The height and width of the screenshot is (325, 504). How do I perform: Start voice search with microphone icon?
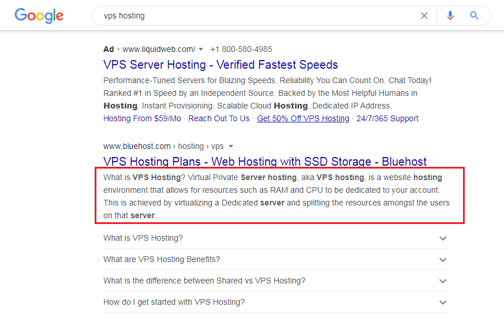pos(450,16)
